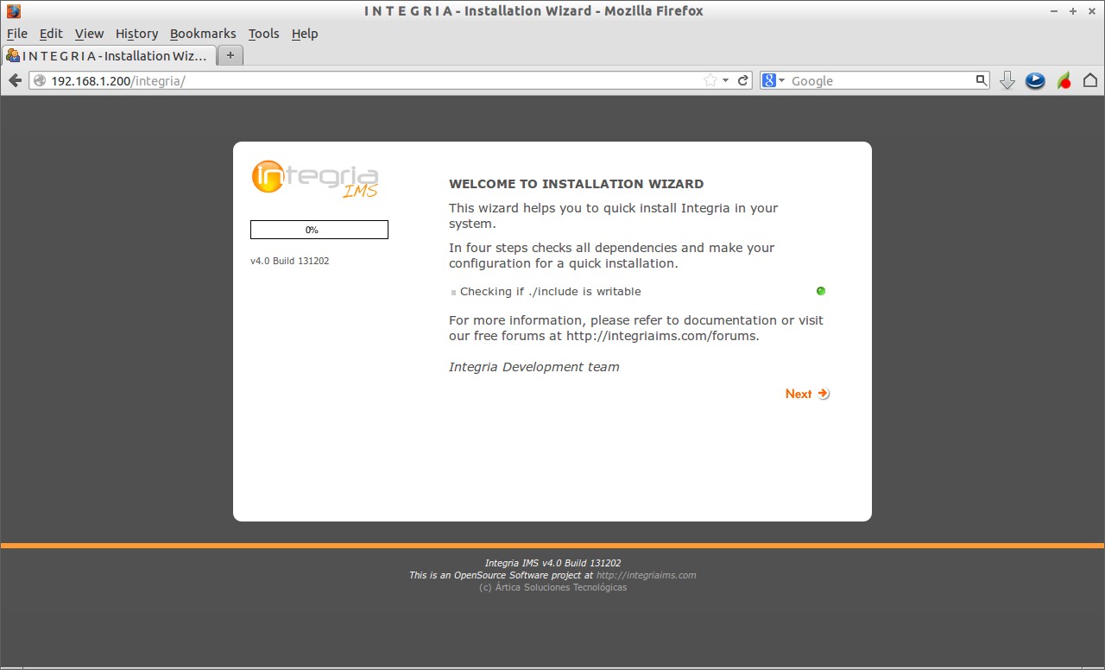
Task: Go back with the browser back arrow
Action: 15,80
